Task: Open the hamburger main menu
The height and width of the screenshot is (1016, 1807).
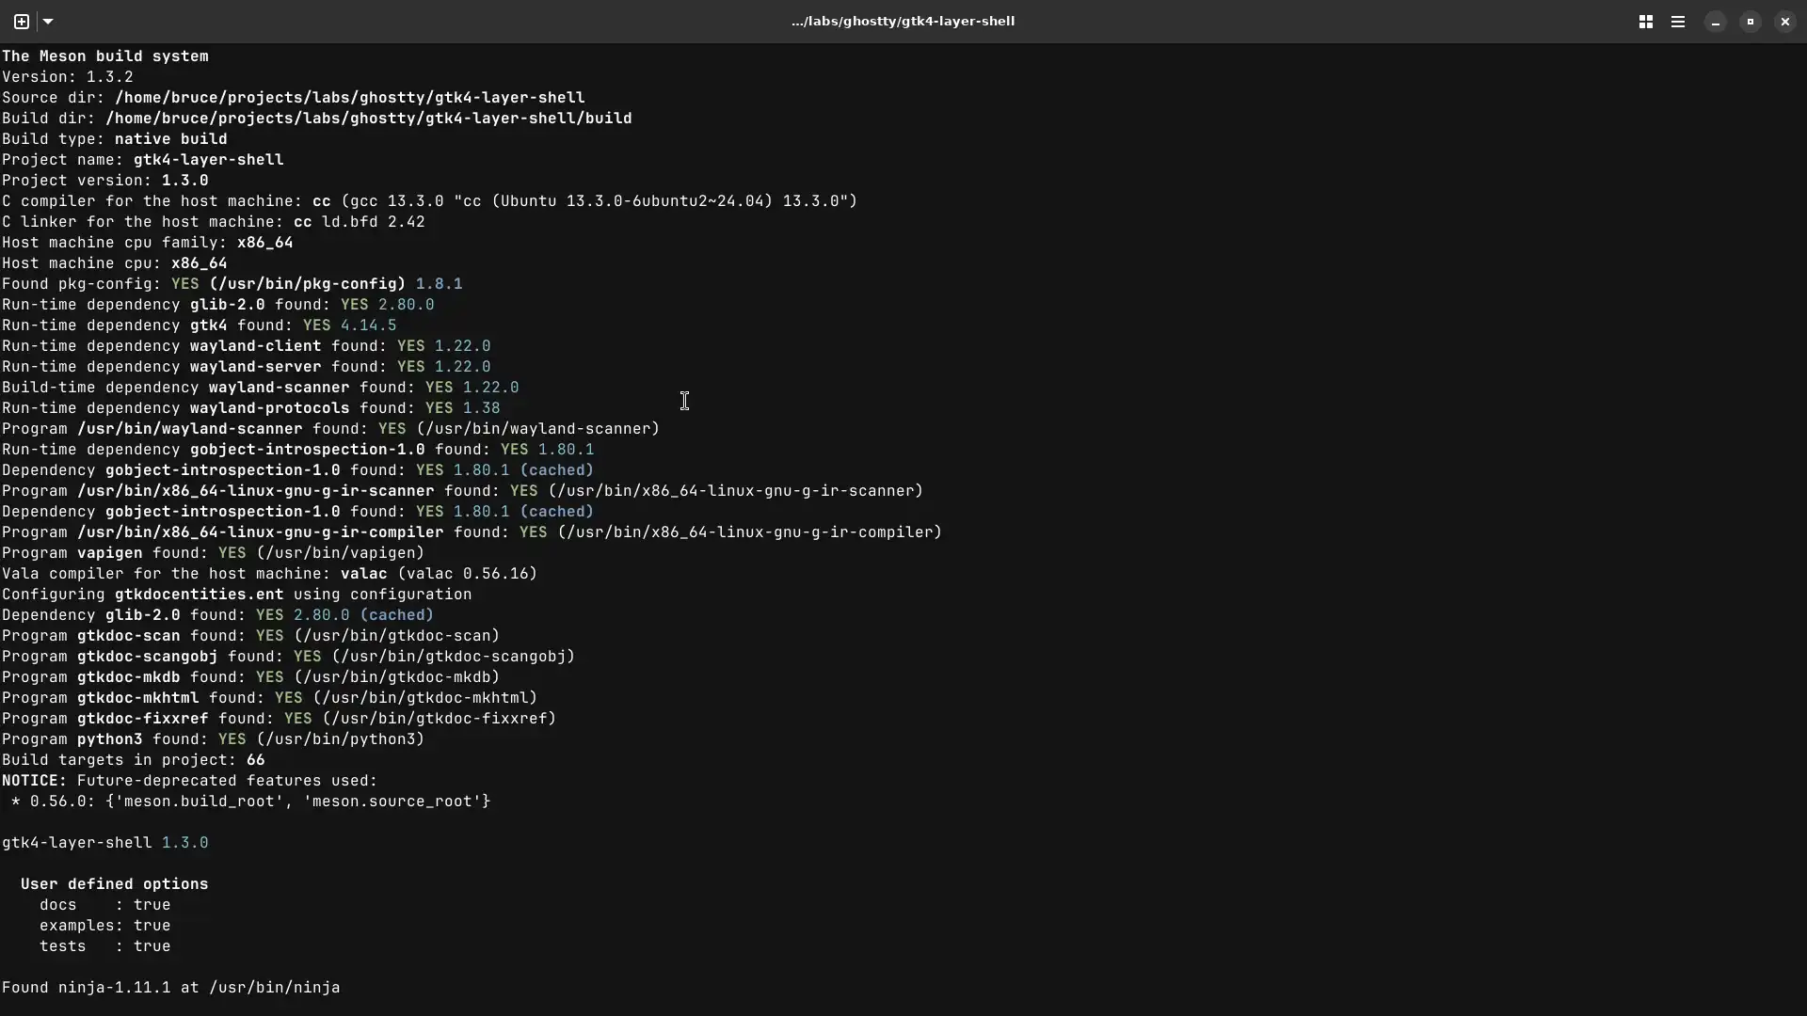Action: coord(1679,22)
